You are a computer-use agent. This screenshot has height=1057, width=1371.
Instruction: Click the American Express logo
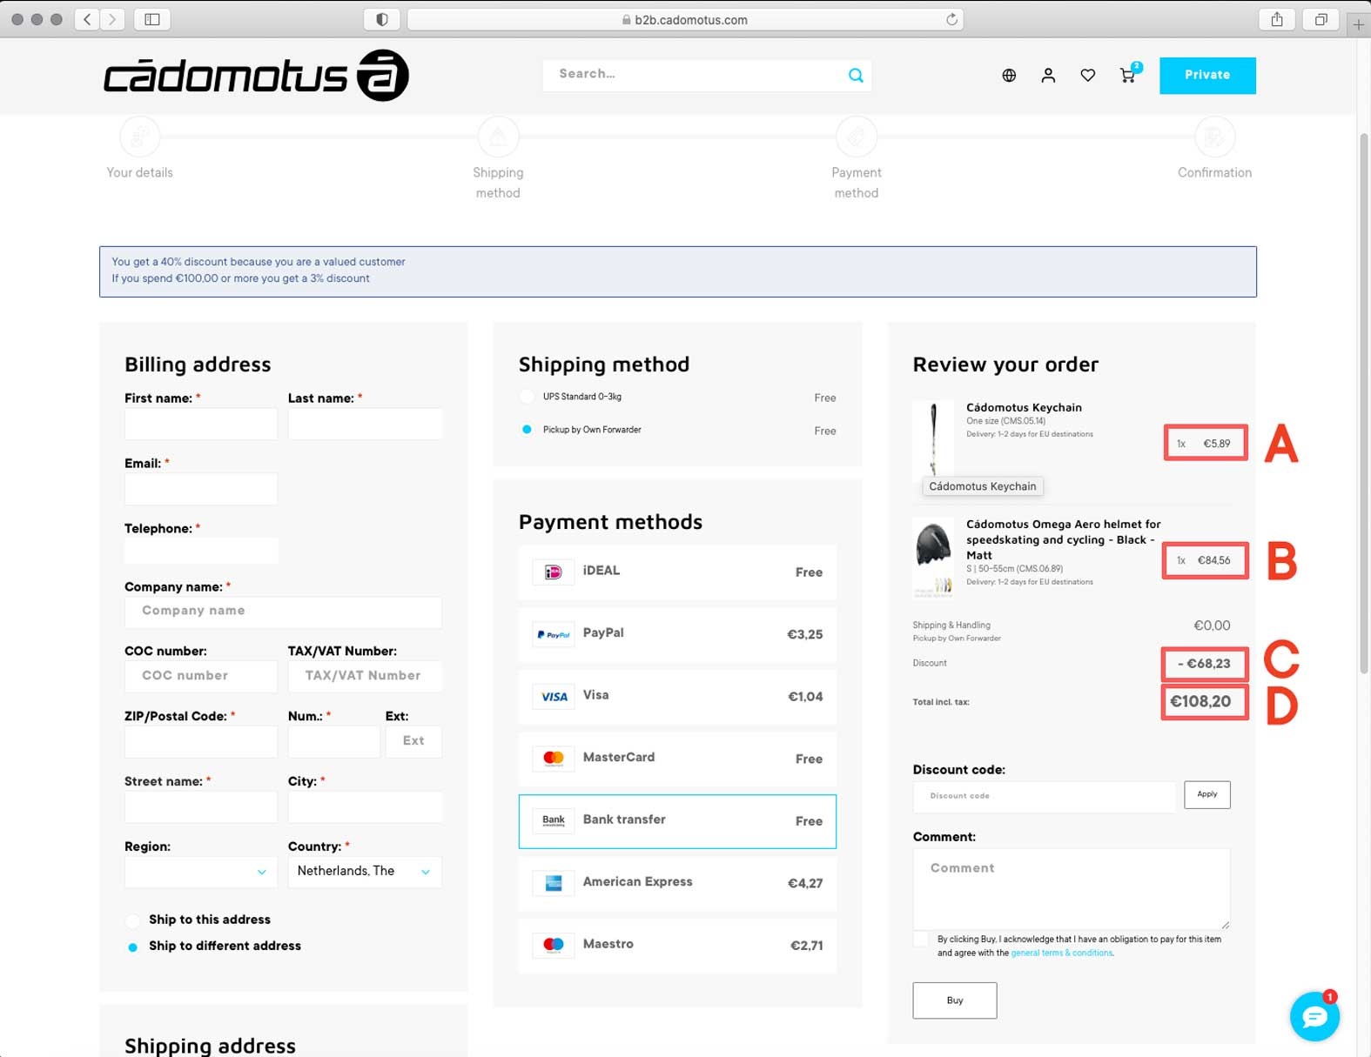[x=554, y=882]
